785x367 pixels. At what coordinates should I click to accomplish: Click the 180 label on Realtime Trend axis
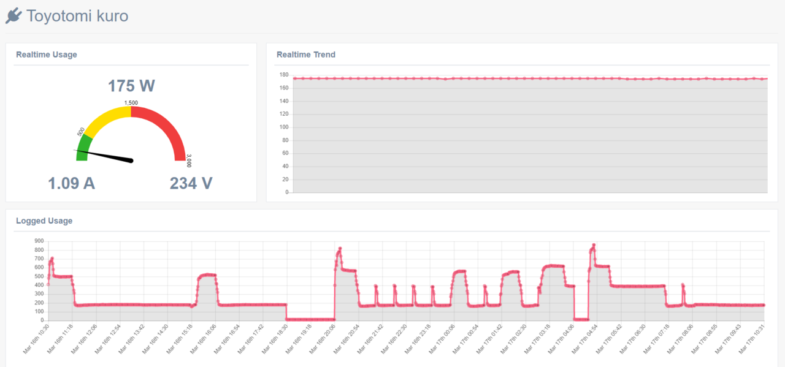pos(284,75)
